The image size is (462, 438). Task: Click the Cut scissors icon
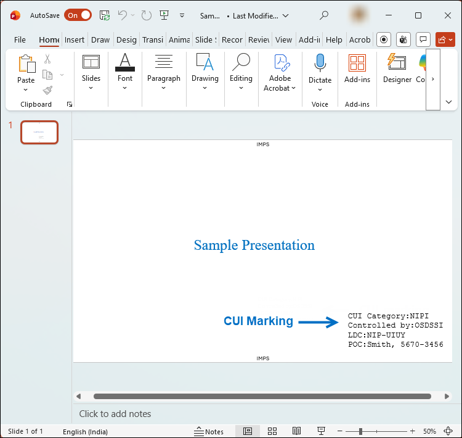click(x=47, y=59)
